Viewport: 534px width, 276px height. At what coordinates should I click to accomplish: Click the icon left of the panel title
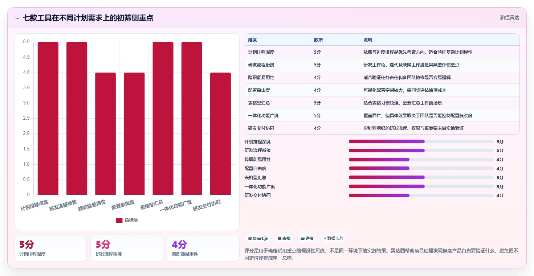pos(17,18)
